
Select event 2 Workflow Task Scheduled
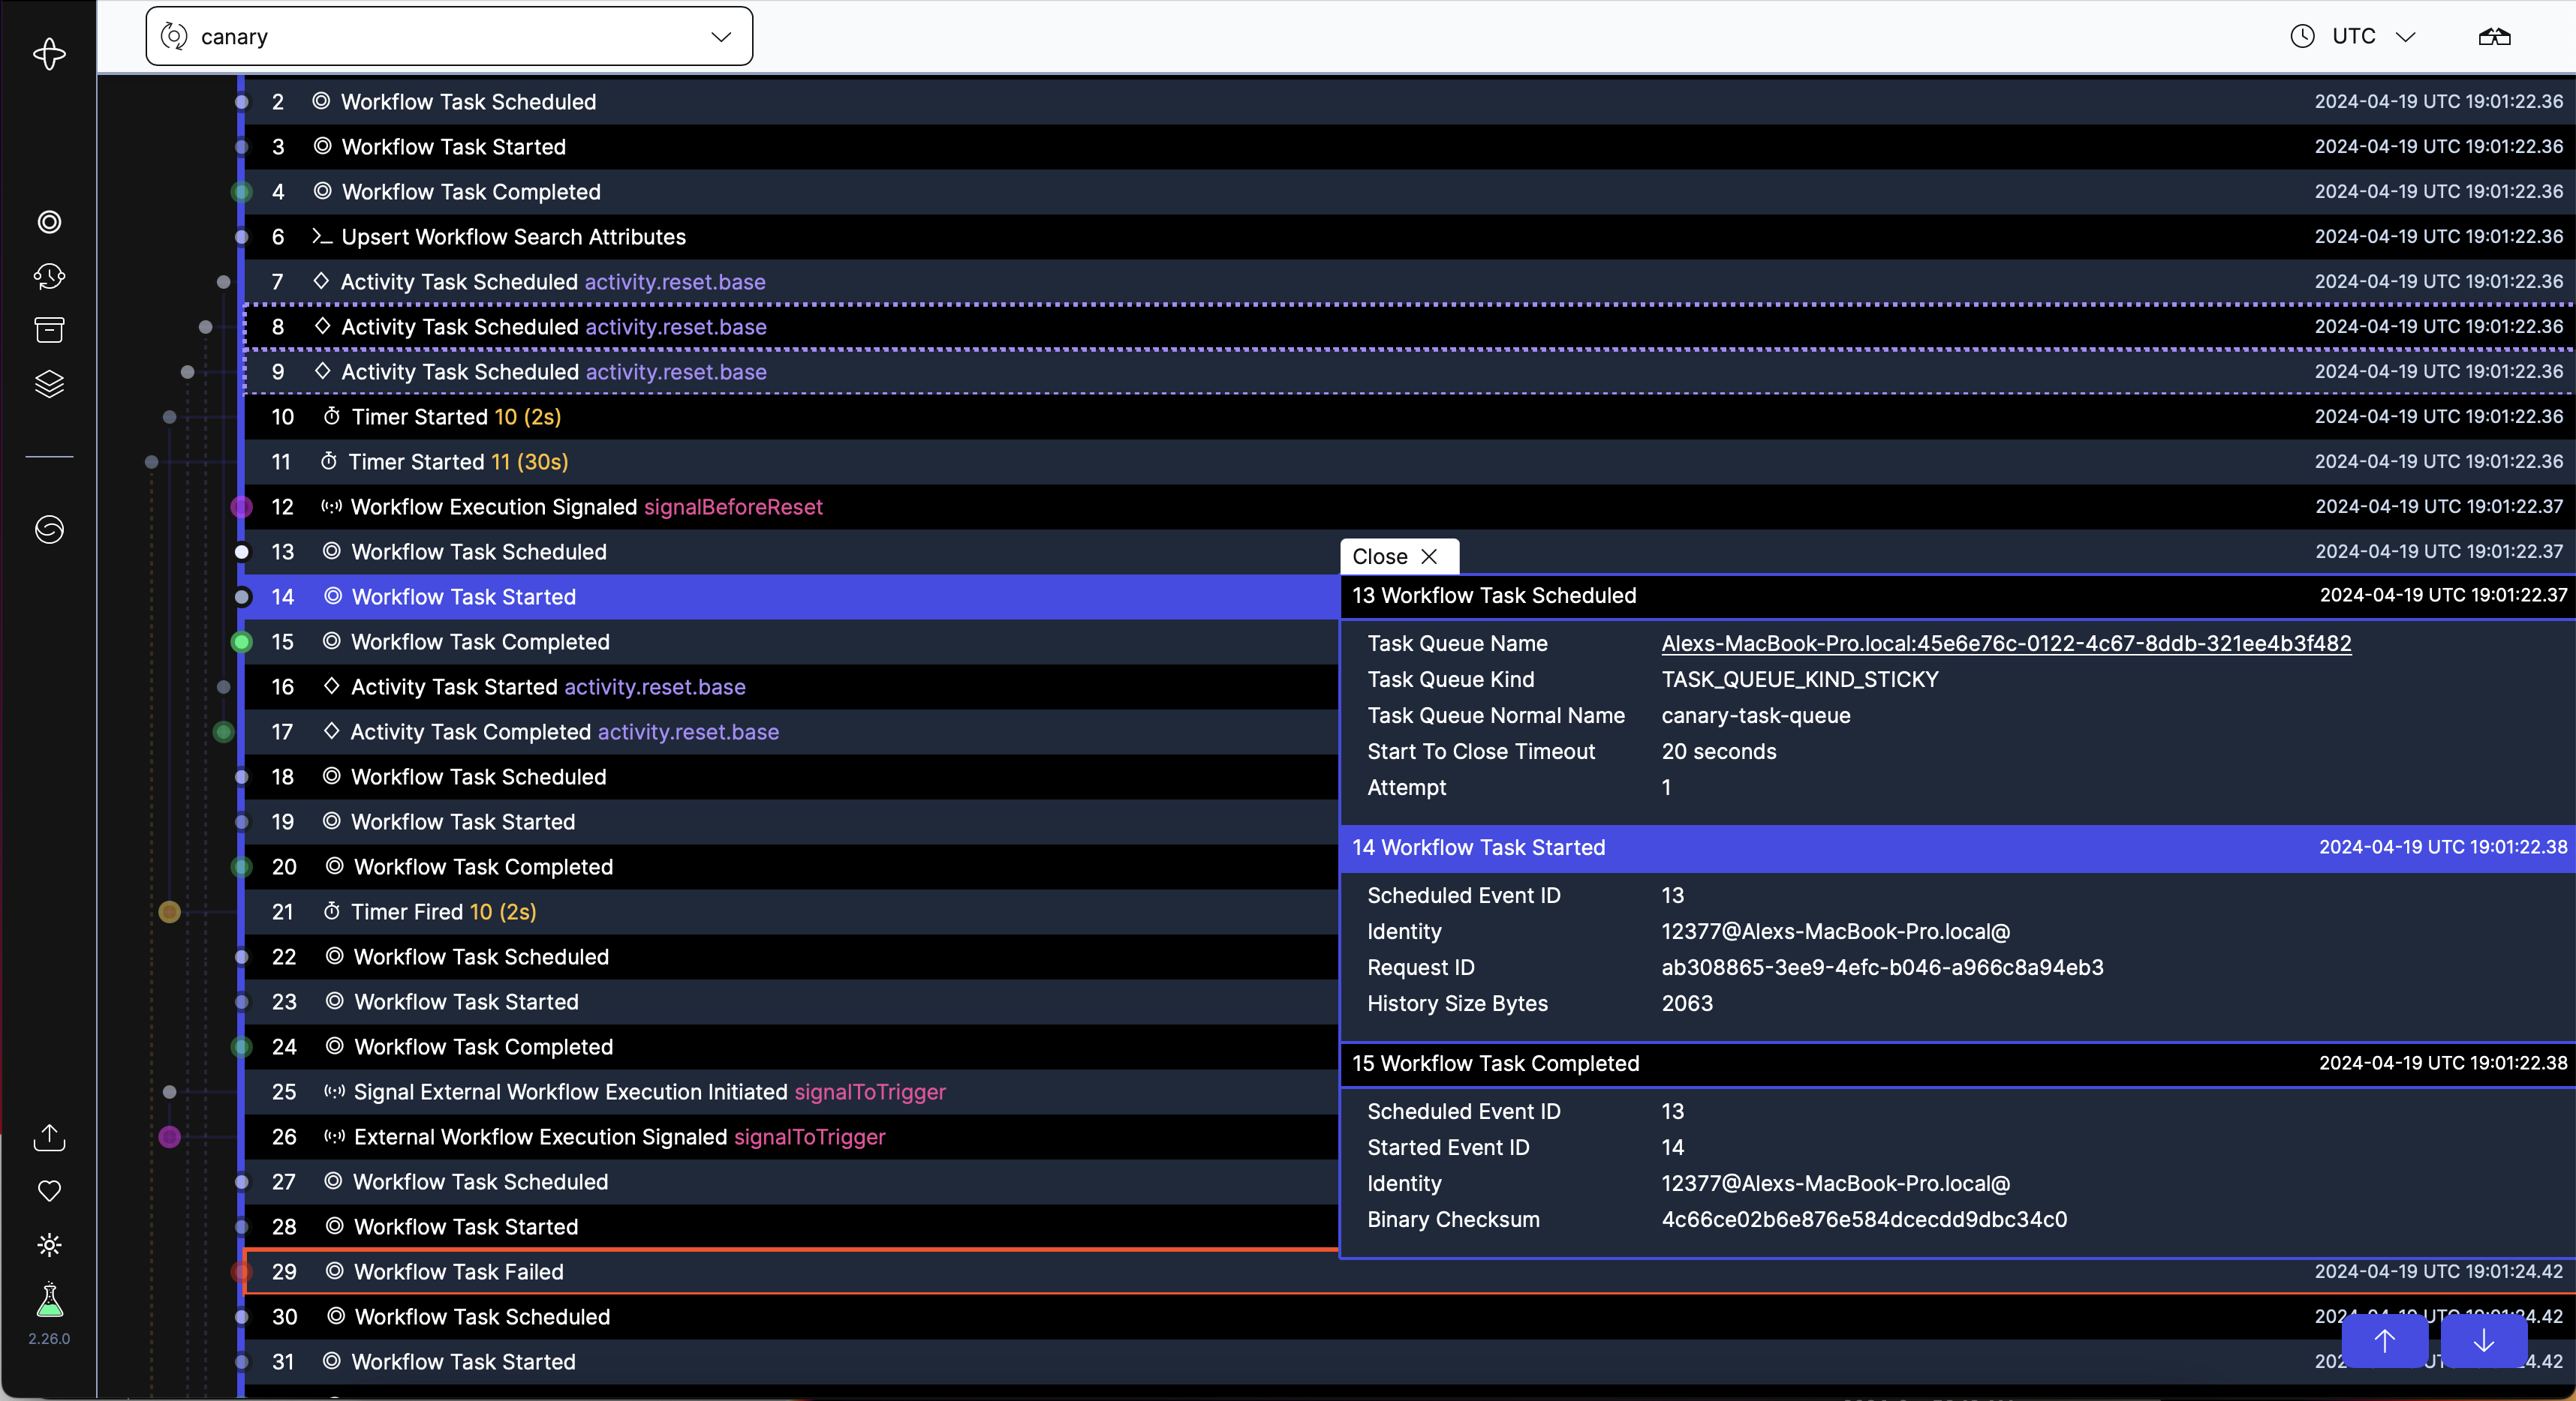[1409, 102]
